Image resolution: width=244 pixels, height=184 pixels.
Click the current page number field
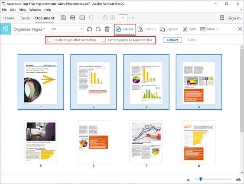[123, 18]
